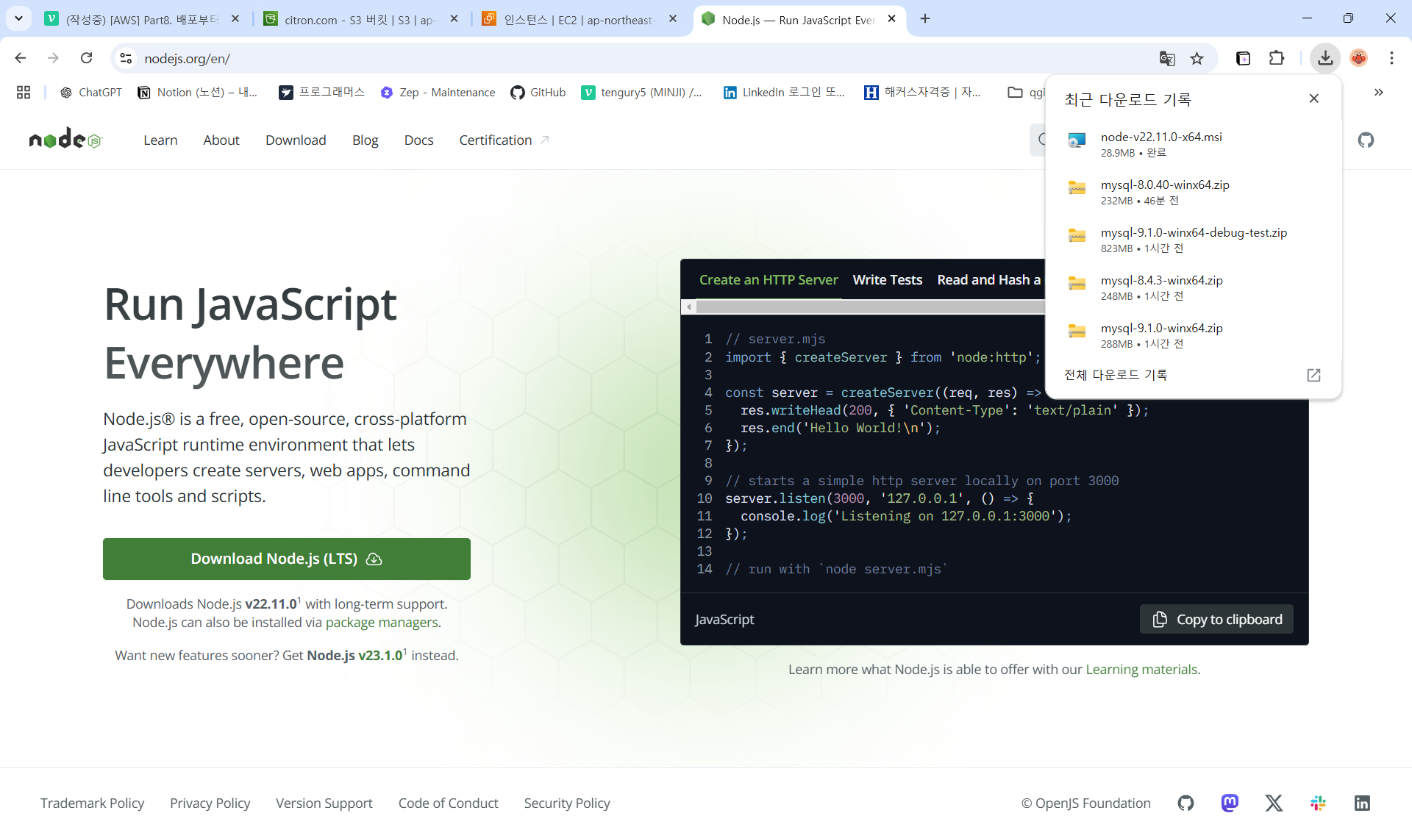Open node-v22.11.0-x64.msi from downloads list
The height and width of the screenshot is (838, 1412).
1160,137
